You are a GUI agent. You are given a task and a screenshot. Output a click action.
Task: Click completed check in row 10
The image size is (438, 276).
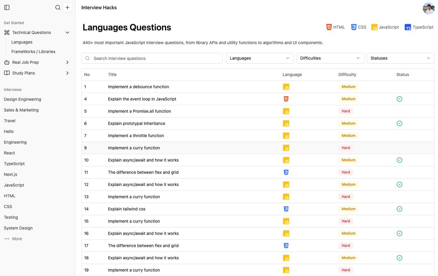[x=399, y=160]
